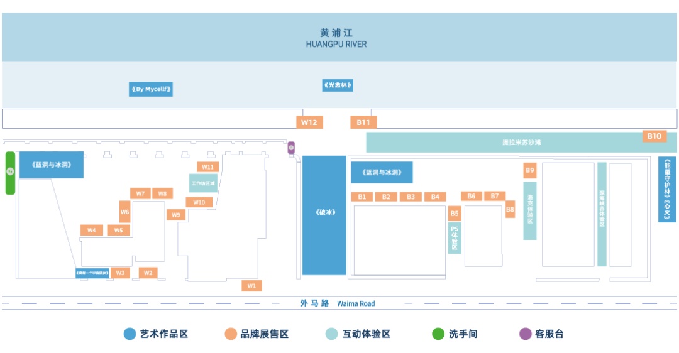
Task: Click the Waima Road label
Action: point(356,303)
